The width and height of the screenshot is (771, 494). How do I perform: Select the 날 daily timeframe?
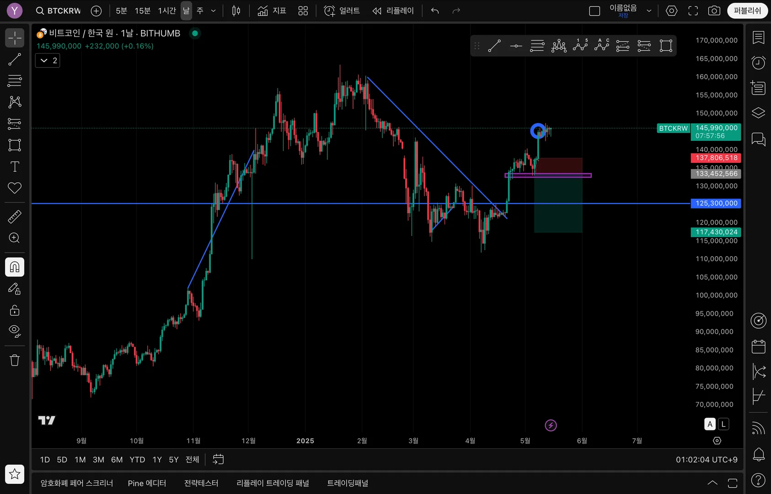point(186,11)
